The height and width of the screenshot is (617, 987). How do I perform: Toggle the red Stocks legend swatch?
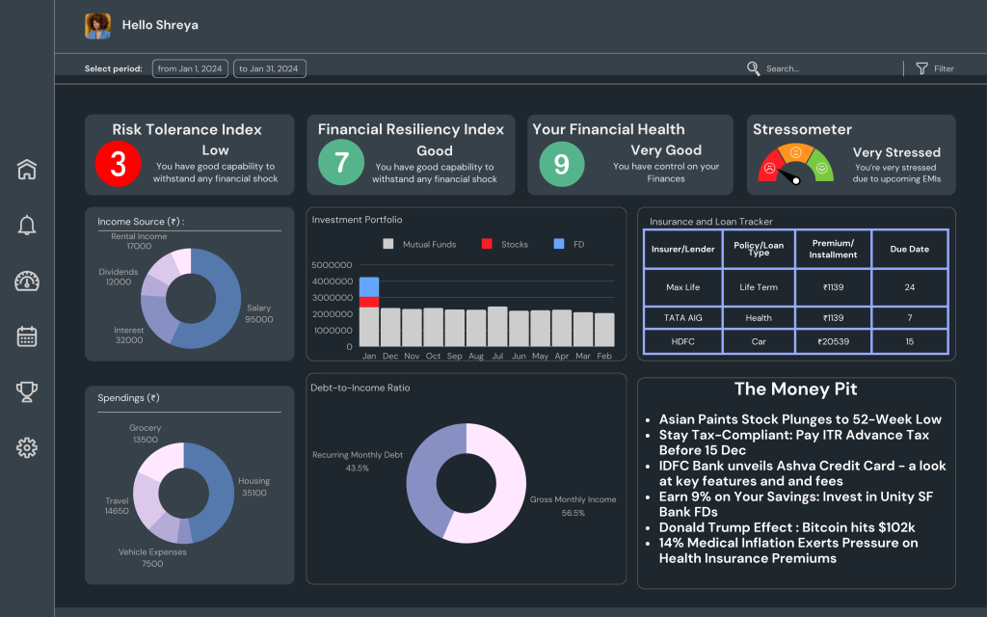pos(487,245)
